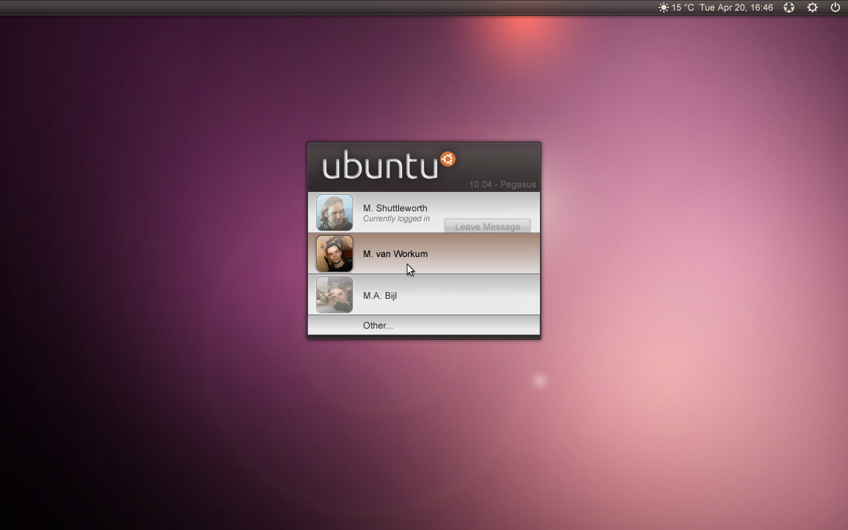Choose the Other... login option
This screenshot has height=530, width=848.
pos(378,325)
